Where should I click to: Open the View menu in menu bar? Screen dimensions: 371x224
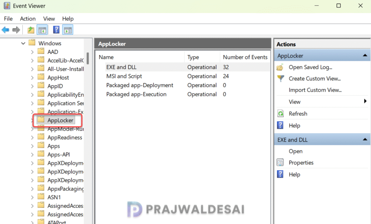click(49, 19)
